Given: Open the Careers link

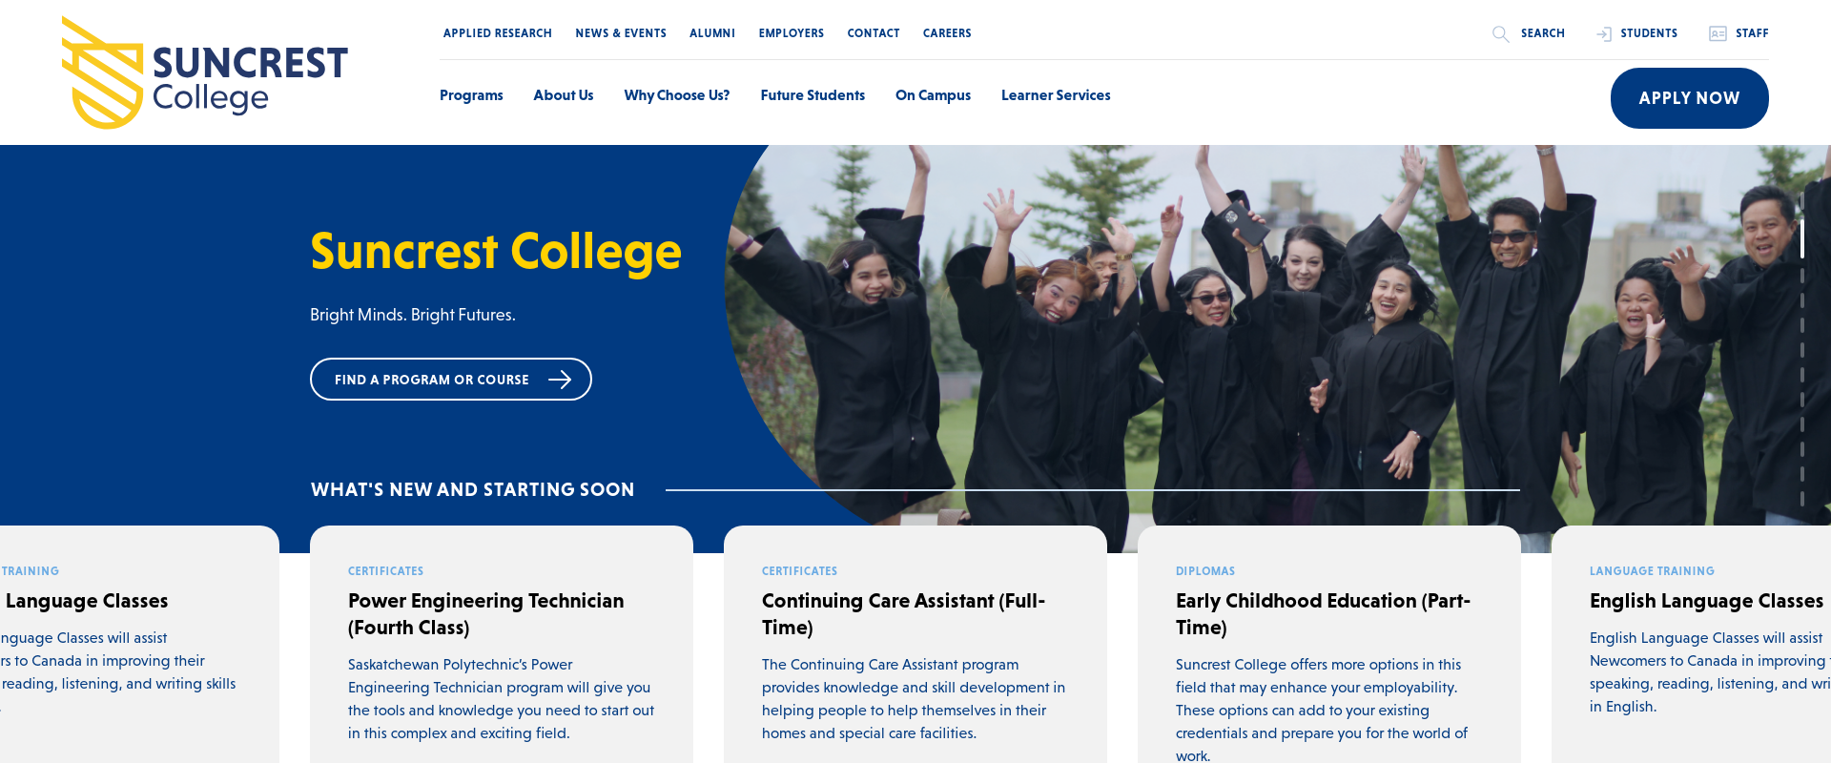Looking at the screenshot, I should coord(947,33).
